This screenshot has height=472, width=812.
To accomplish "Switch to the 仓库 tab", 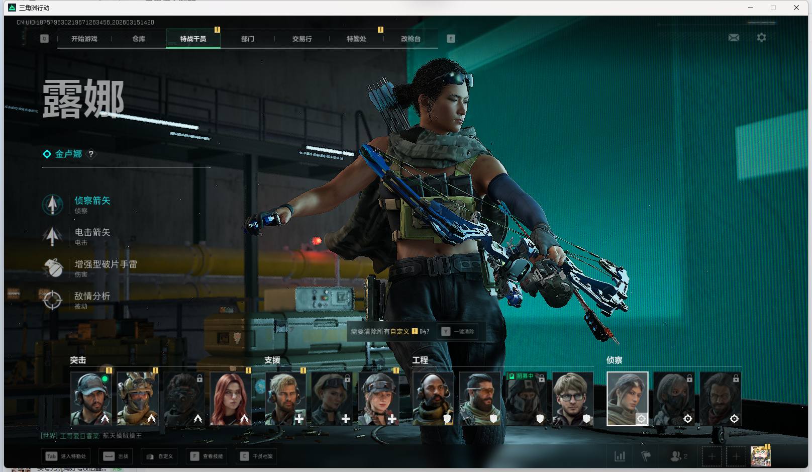I will pyautogui.click(x=139, y=39).
